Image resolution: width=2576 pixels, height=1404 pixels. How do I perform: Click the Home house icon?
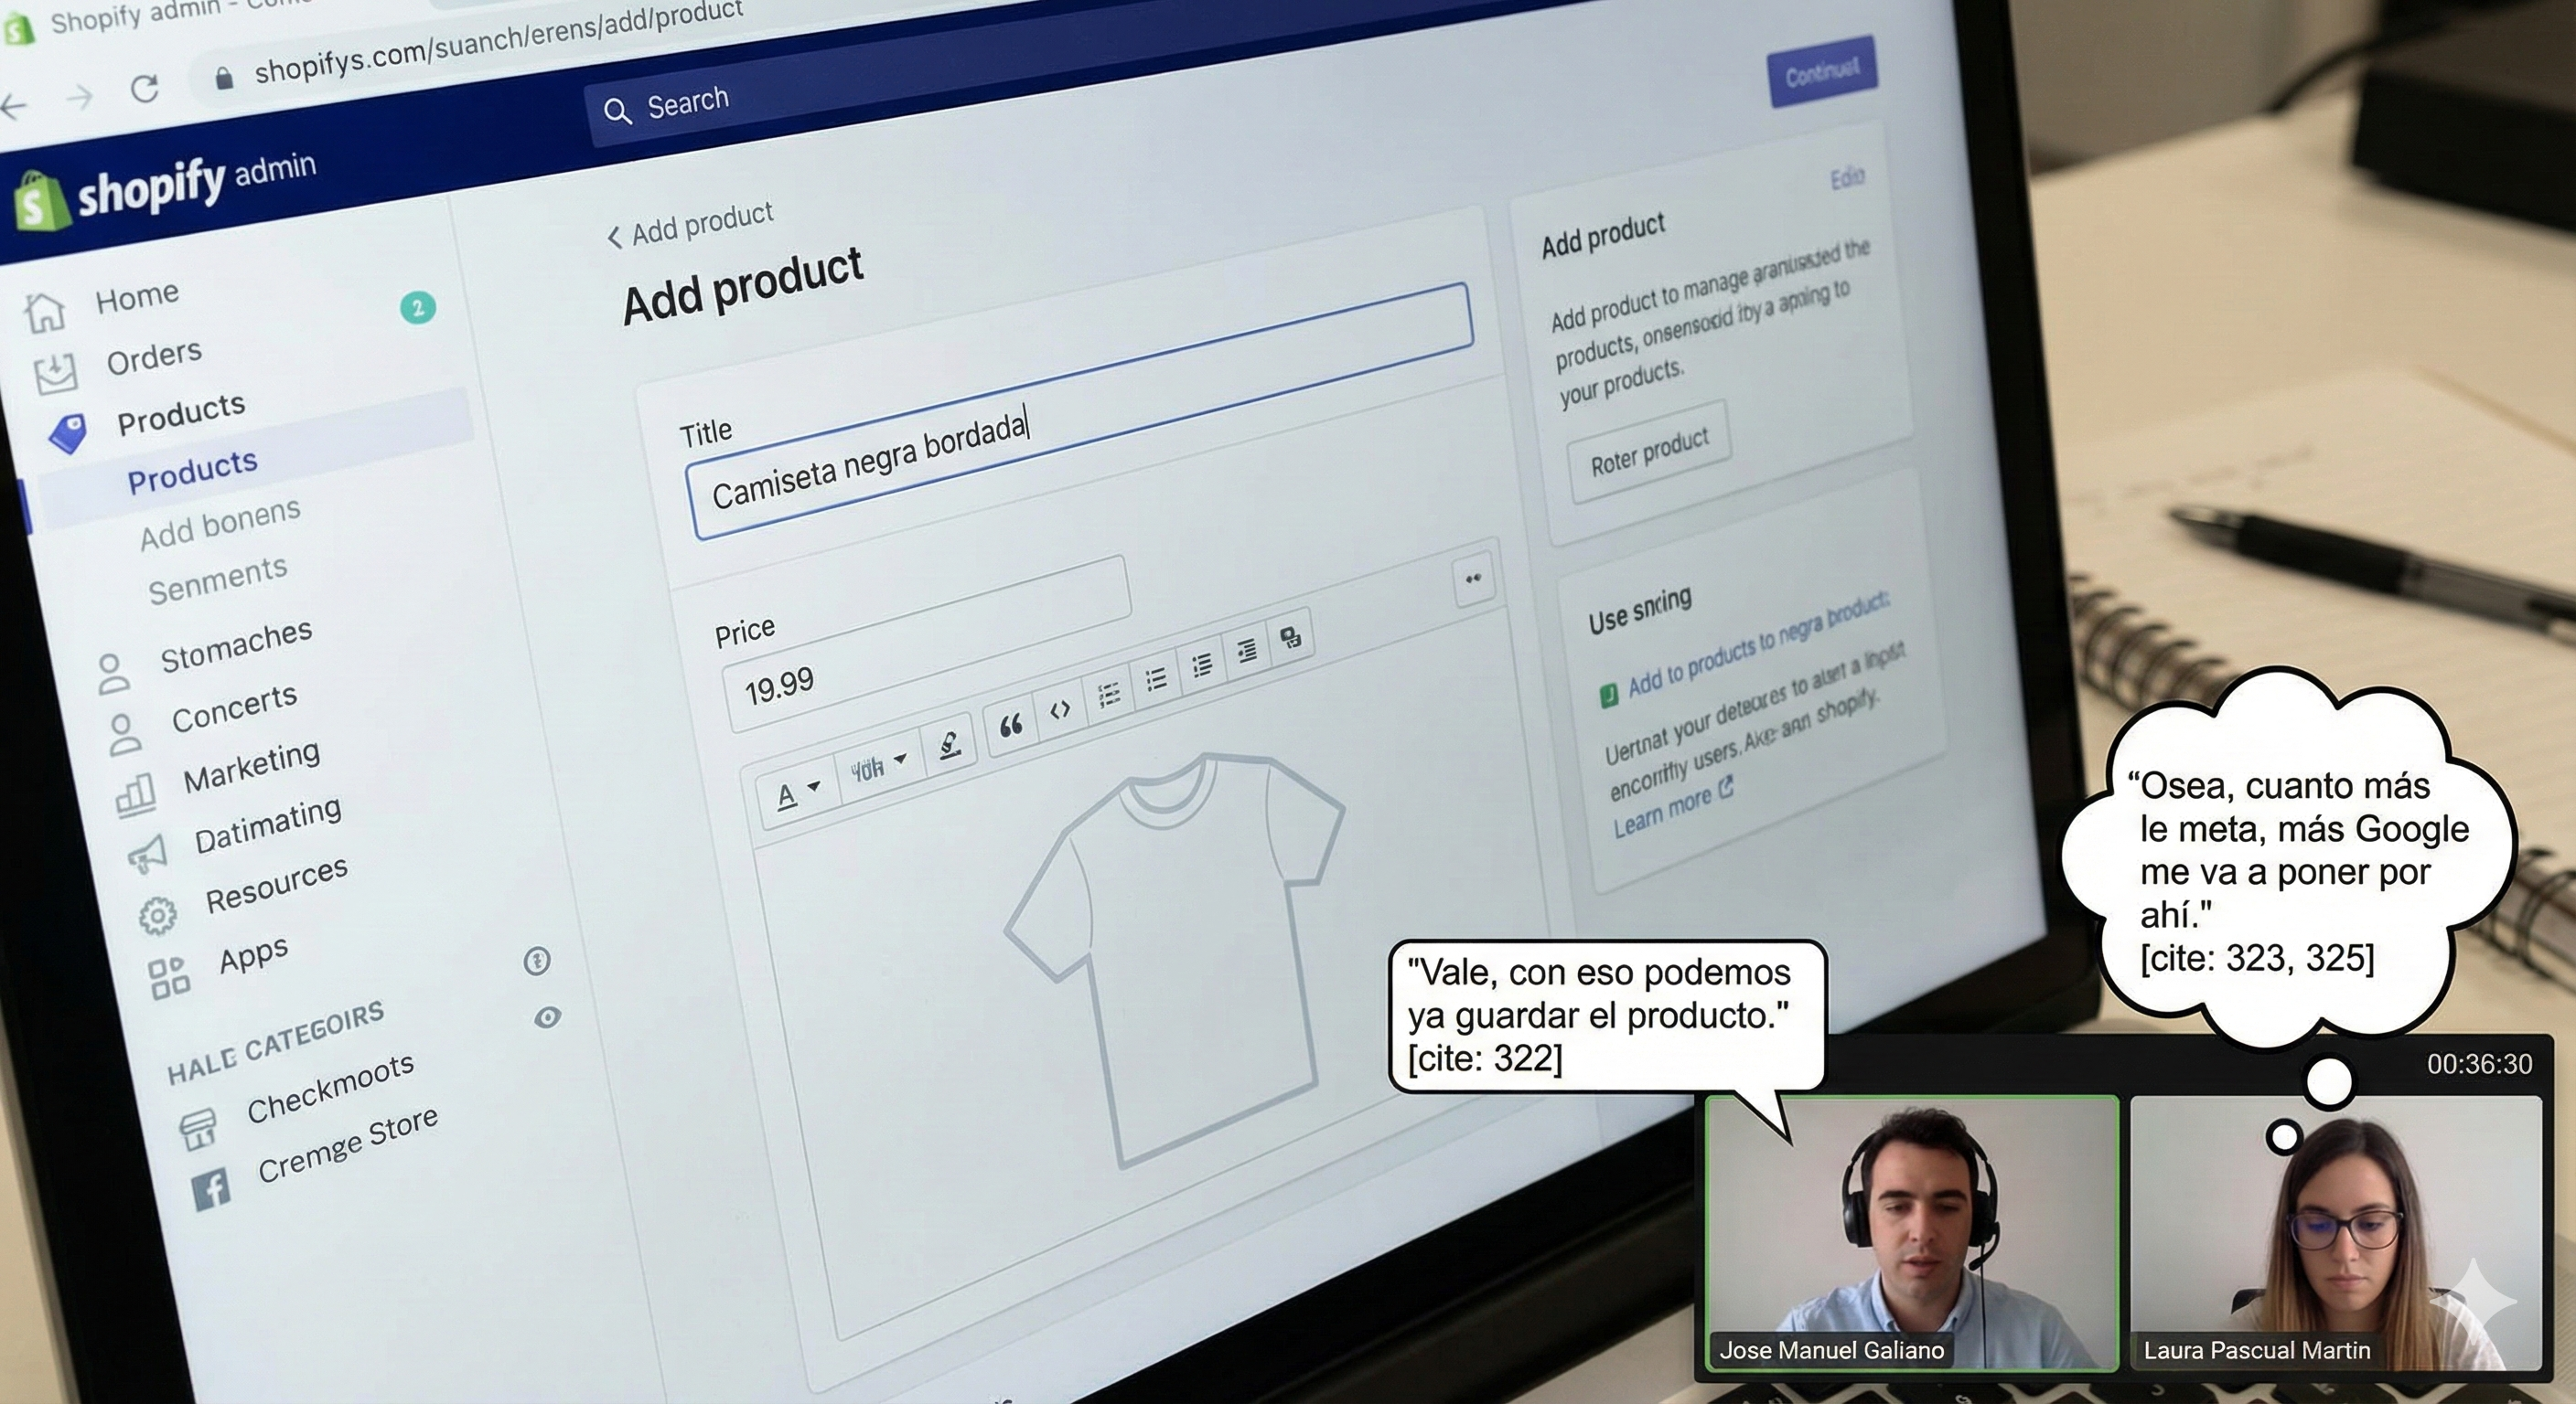coord(45,311)
